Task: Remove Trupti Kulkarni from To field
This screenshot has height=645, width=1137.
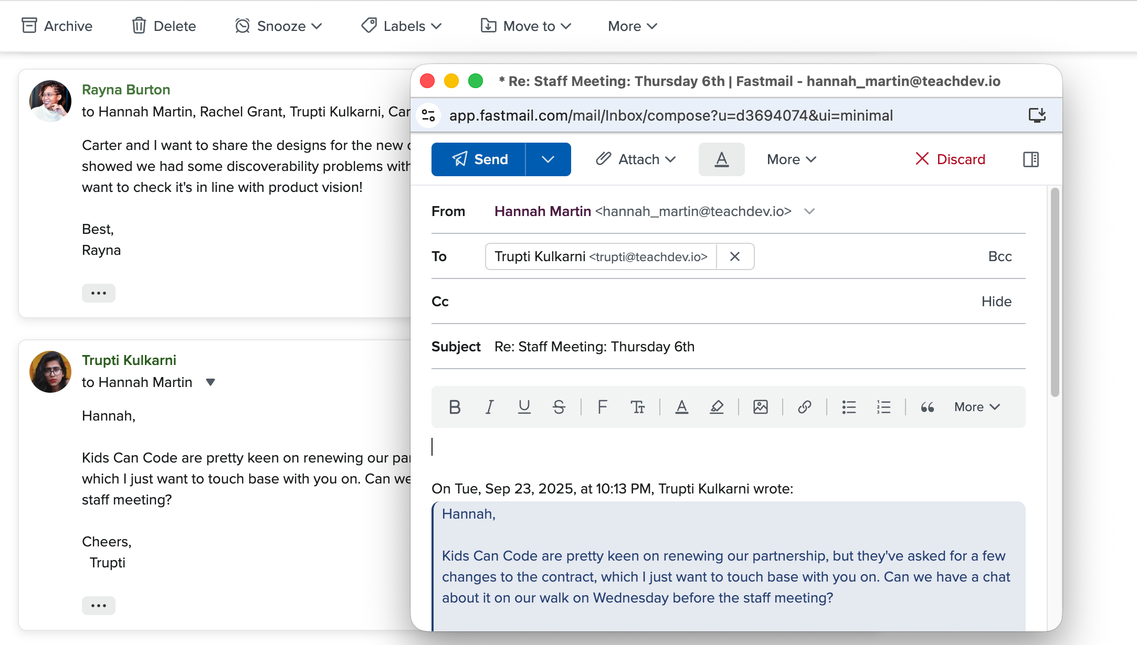Action: pos(735,256)
